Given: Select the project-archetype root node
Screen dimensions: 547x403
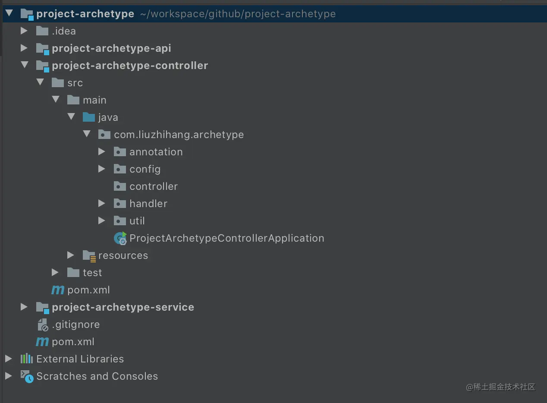Looking at the screenshot, I should (x=85, y=14).
